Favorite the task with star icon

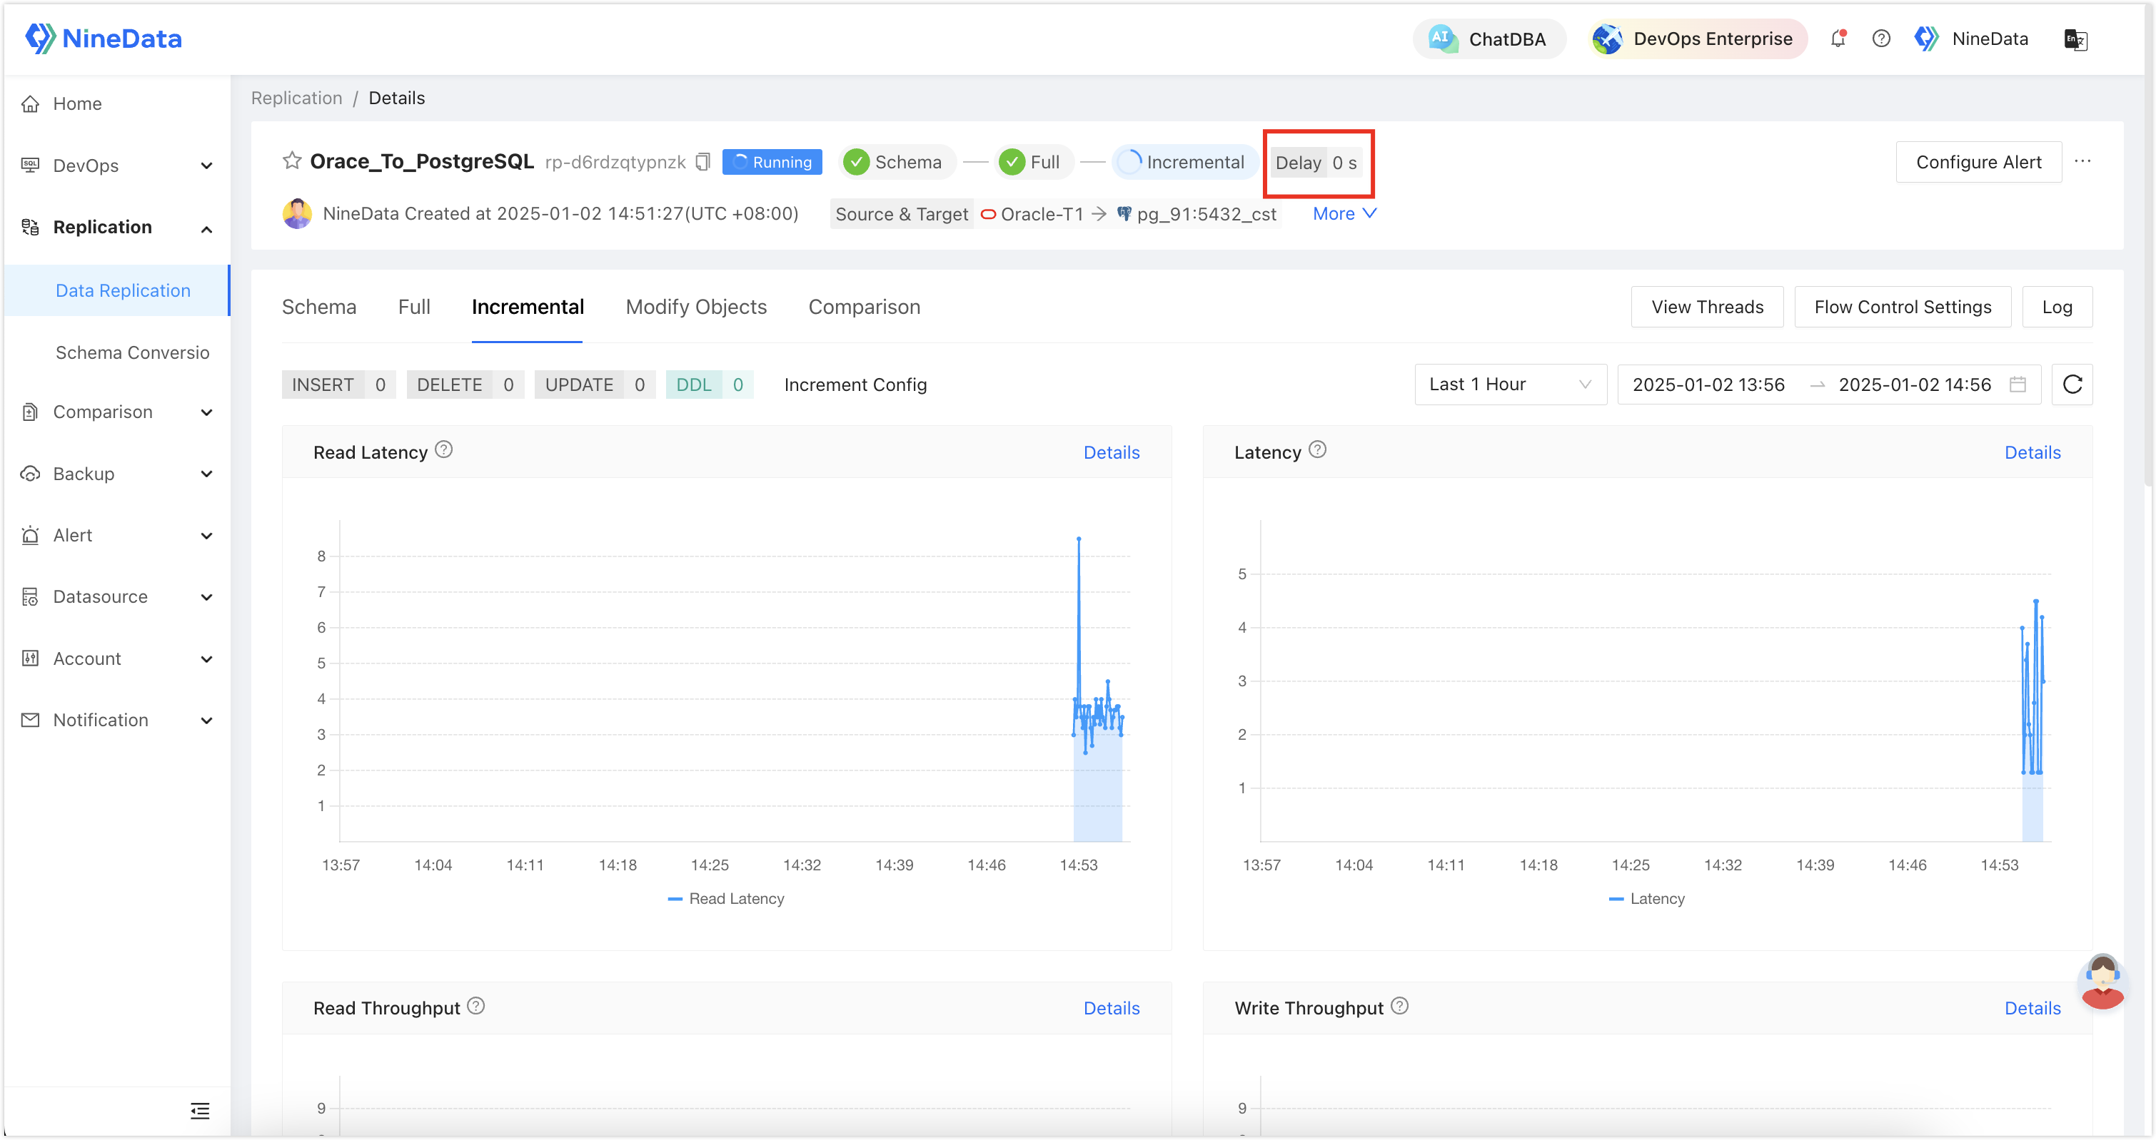[291, 161]
